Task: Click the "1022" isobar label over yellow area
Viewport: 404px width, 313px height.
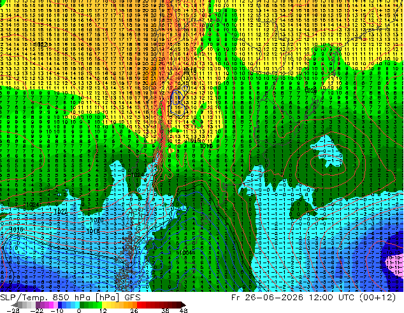Action: [40, 45]
